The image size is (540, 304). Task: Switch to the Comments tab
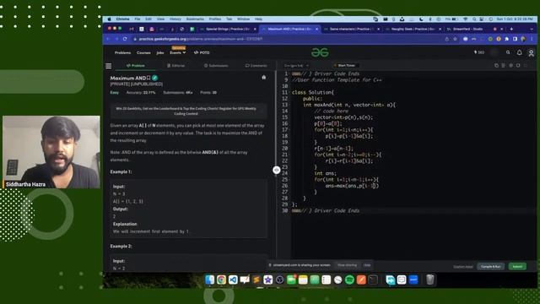click(256, 66)
